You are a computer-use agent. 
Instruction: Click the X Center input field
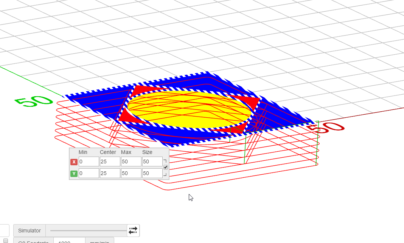(110, 162)
